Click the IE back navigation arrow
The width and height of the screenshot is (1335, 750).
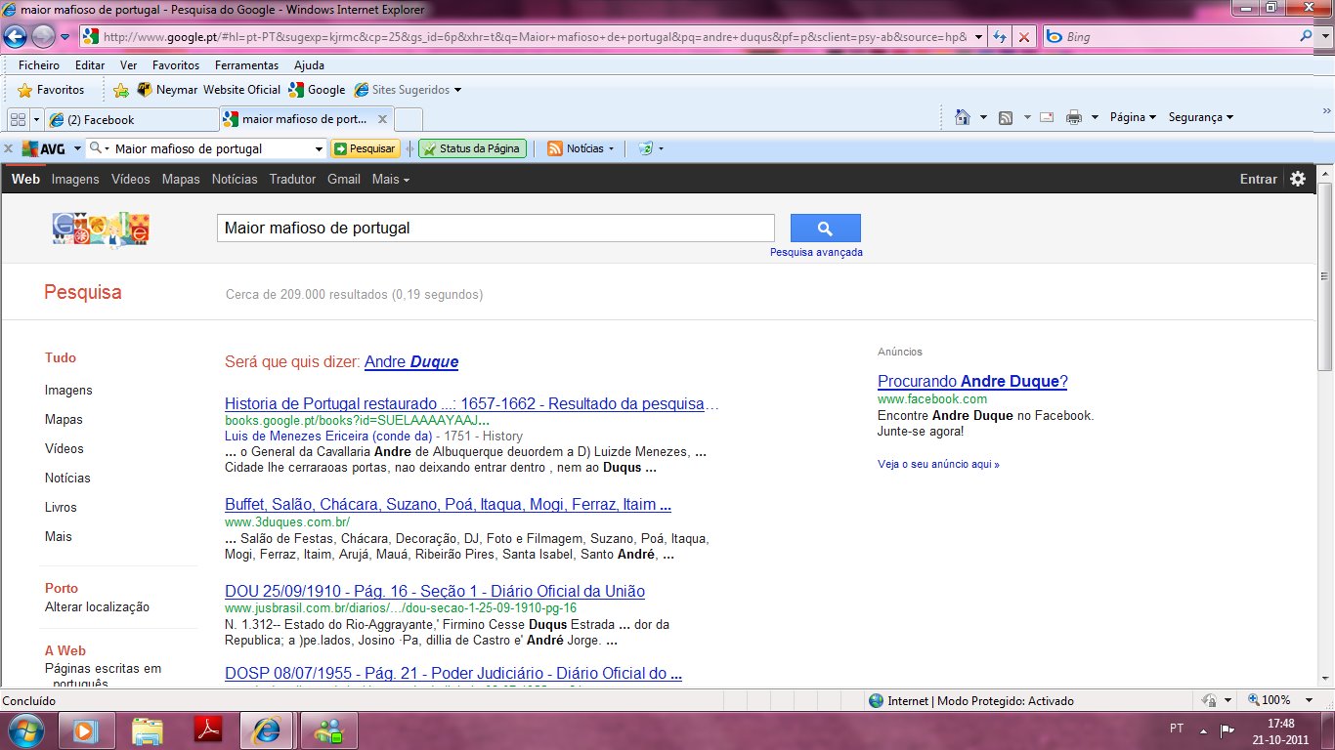(16, 37)
